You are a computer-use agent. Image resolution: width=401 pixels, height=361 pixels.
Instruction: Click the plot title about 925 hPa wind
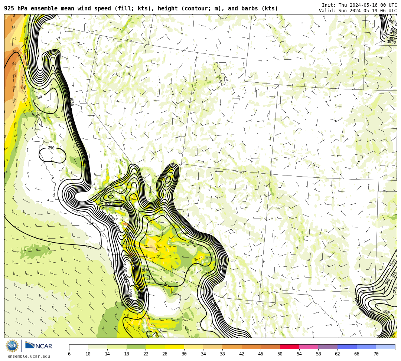[141, 9]
